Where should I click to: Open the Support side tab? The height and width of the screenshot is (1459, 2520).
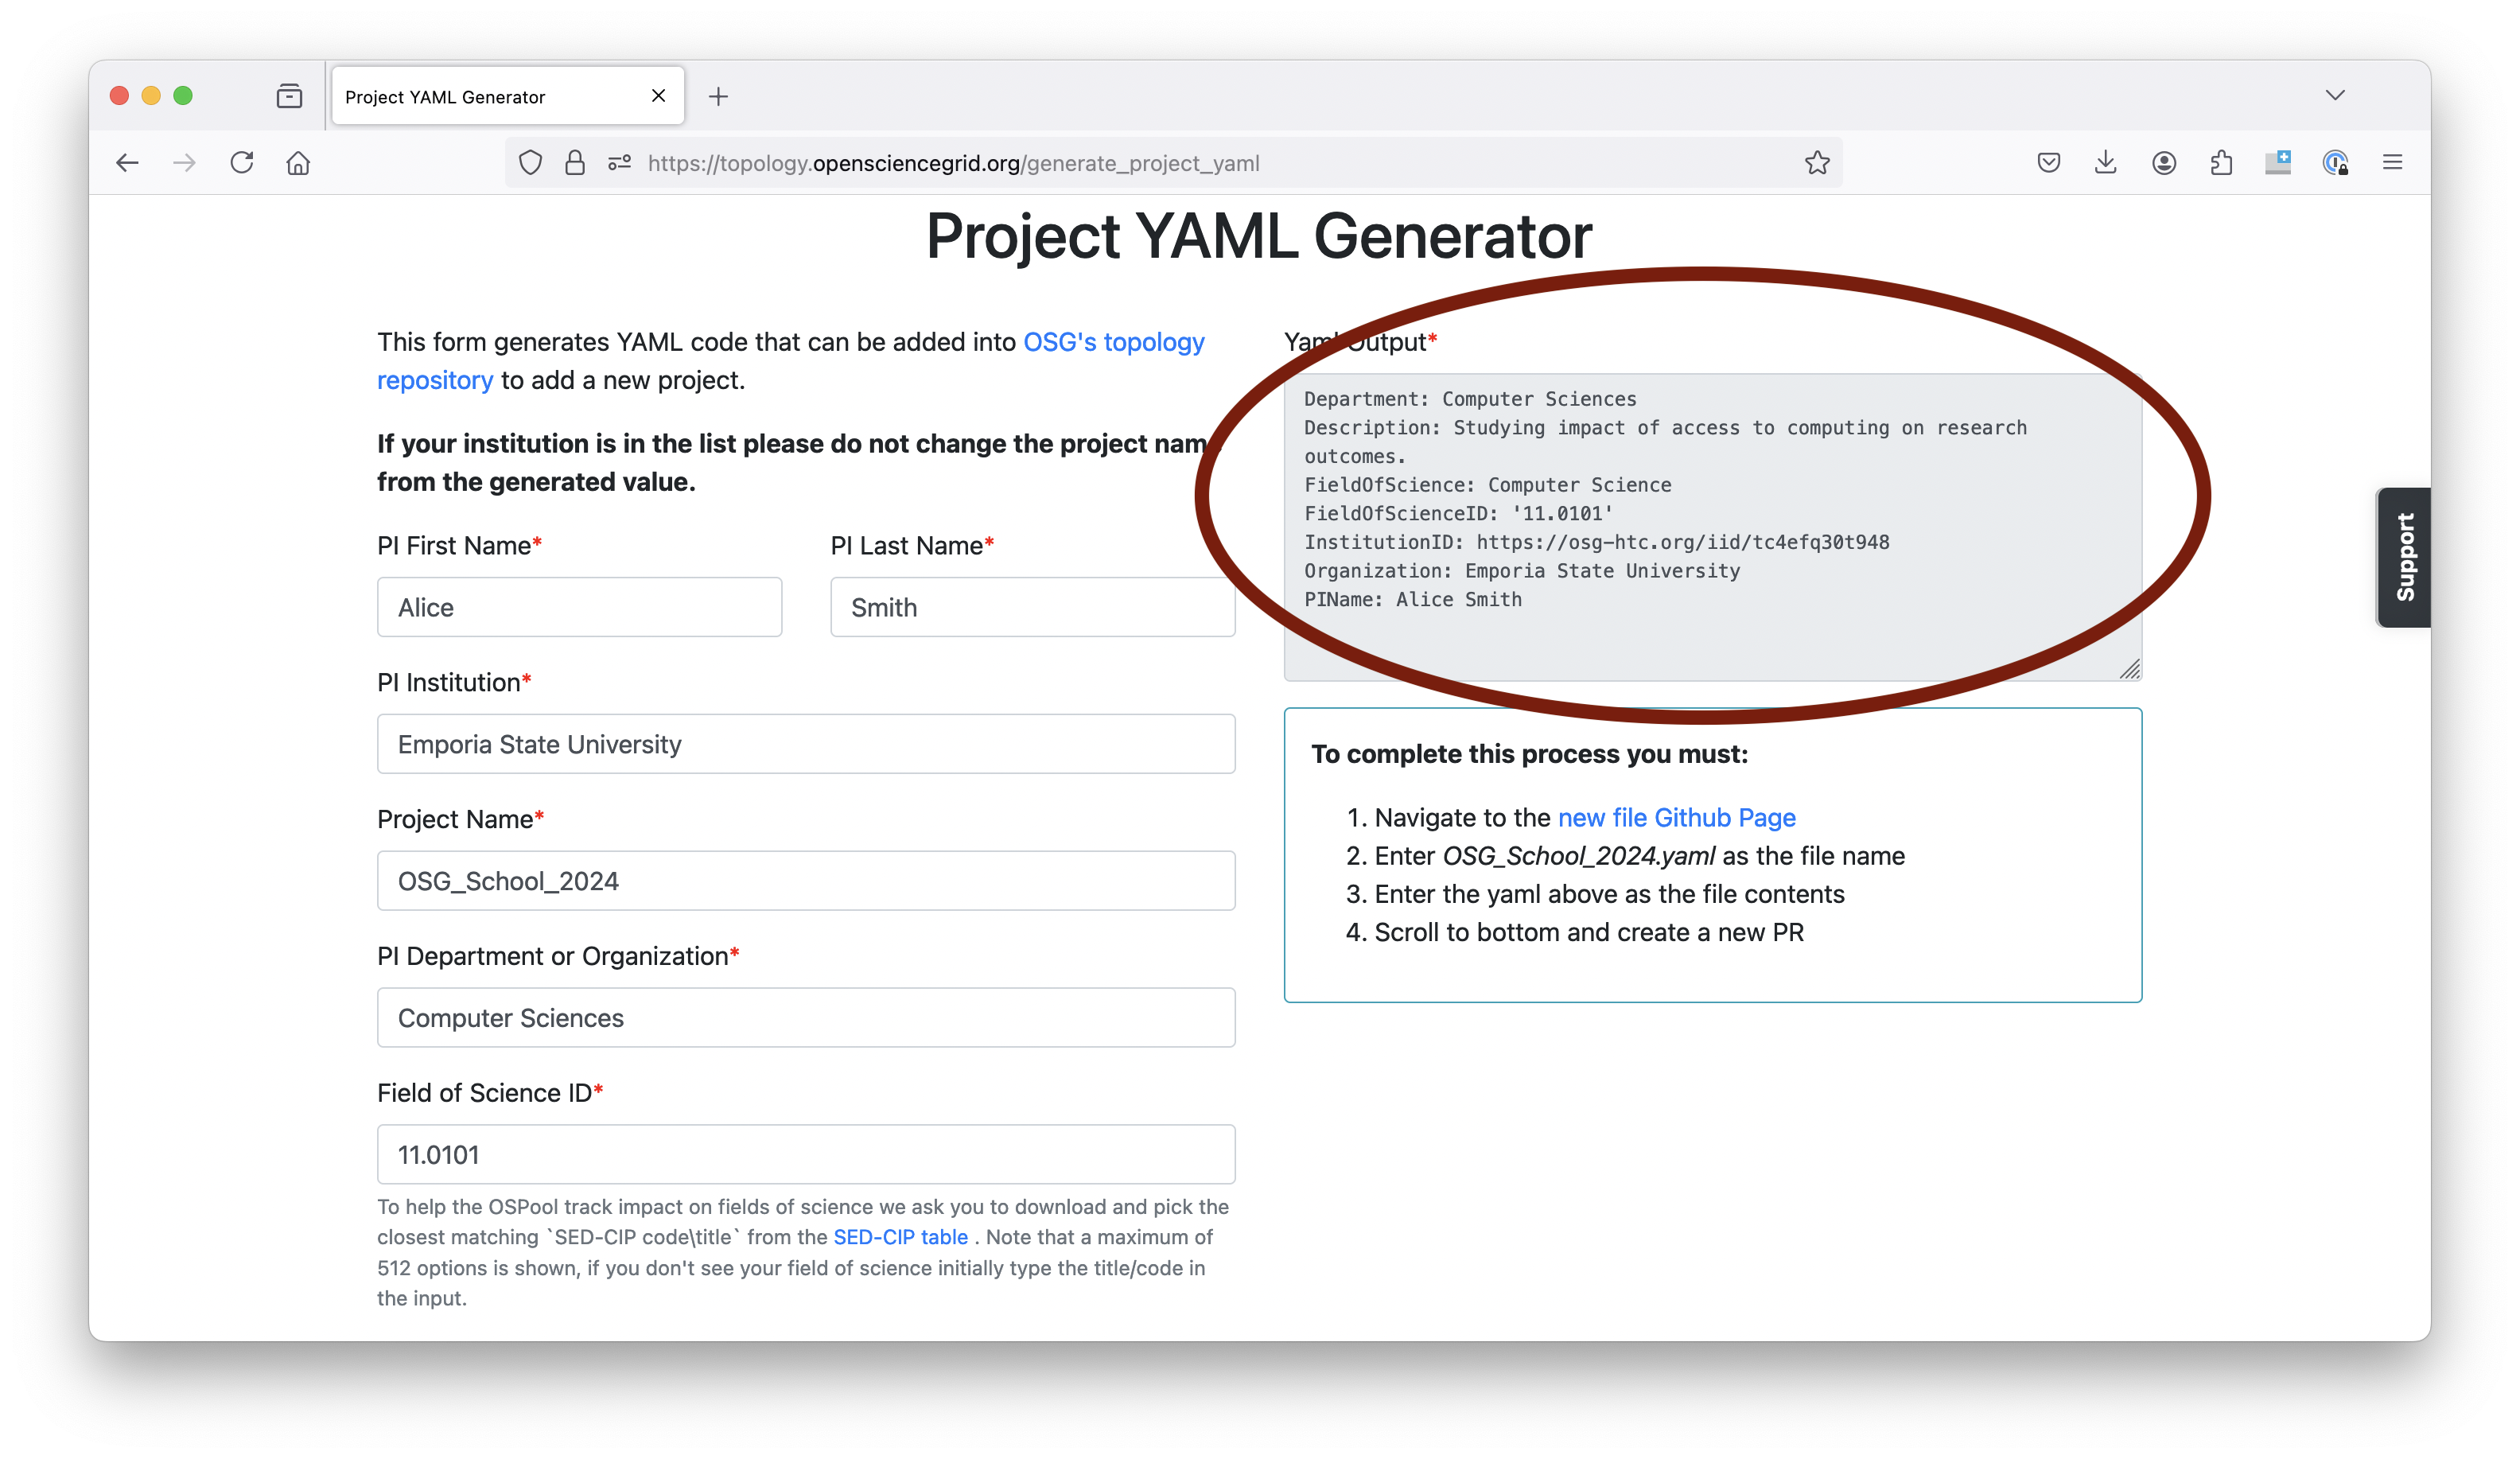point(2404,557)
